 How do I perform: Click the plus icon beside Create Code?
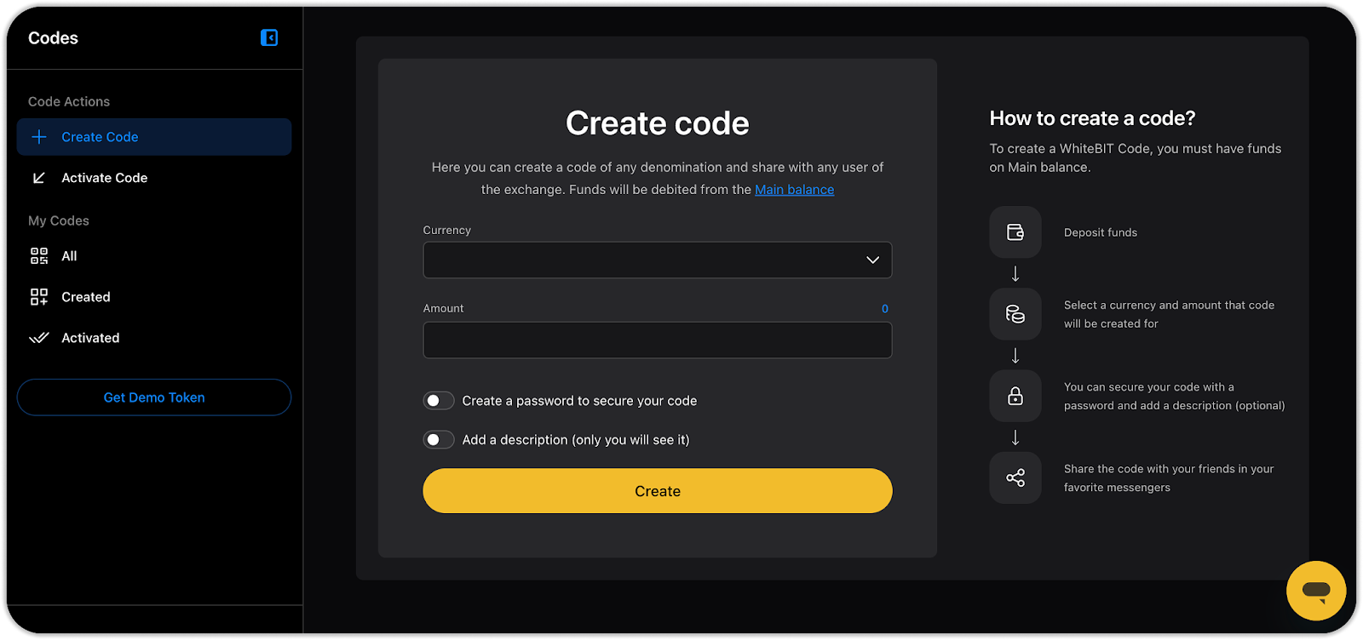[39, 137]
